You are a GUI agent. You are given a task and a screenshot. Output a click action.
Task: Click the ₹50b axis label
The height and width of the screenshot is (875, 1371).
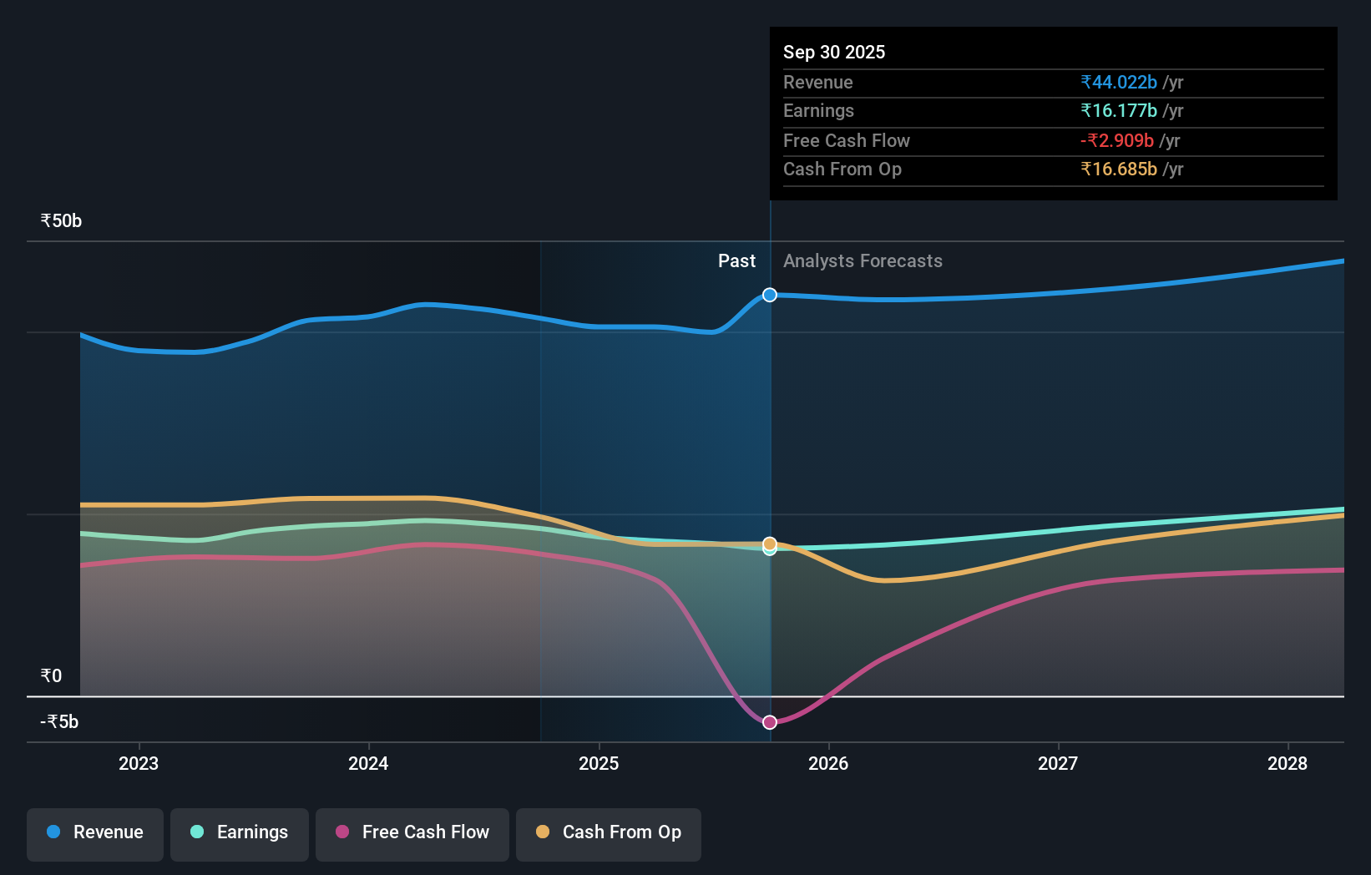pos(59,220)
